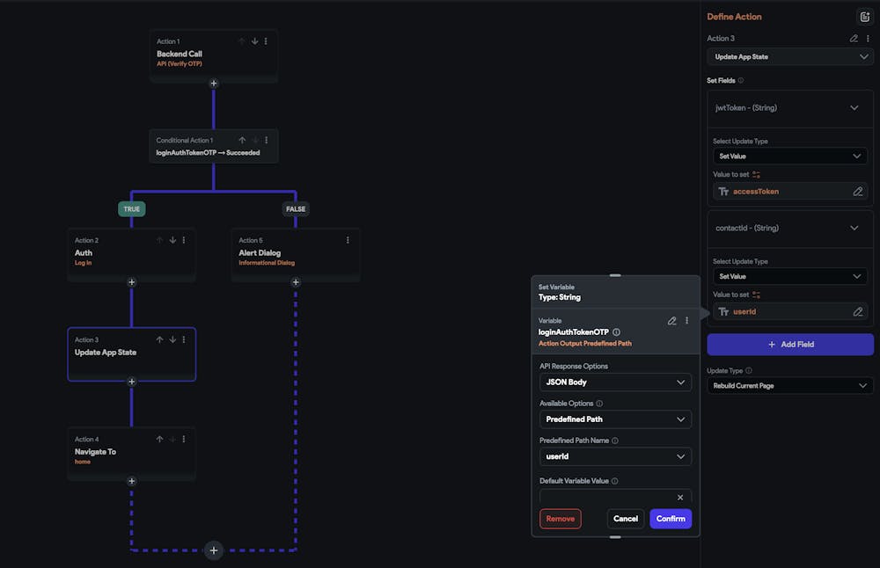Click the Add Field button
880x568 pixels.
pos(790,345)
